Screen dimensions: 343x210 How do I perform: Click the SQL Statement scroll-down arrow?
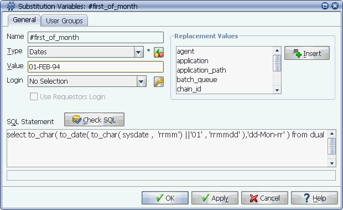332,163
